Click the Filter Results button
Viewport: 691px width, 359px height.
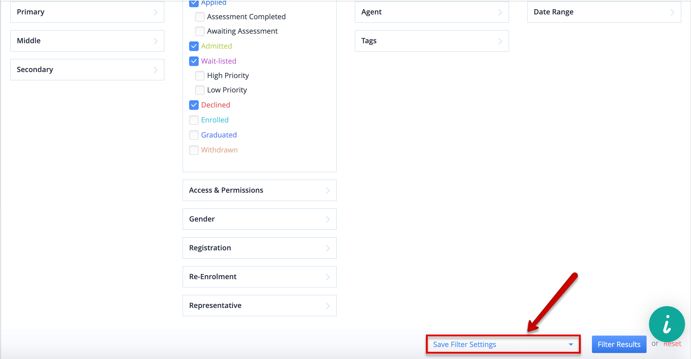tap(619, 344)
